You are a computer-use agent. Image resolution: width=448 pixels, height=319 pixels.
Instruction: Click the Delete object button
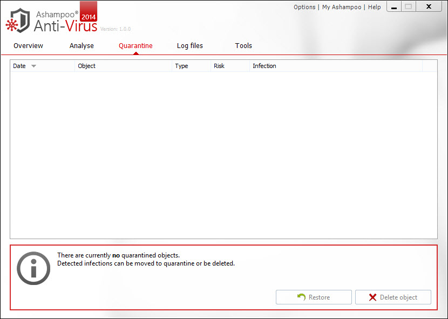click(393, 297)
